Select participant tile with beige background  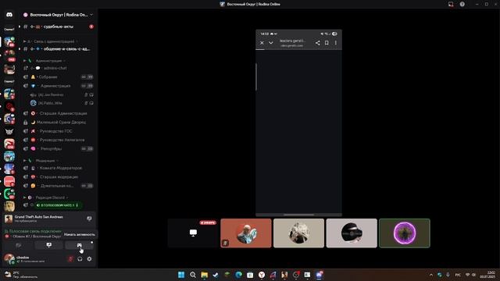(x=298, y=233)
